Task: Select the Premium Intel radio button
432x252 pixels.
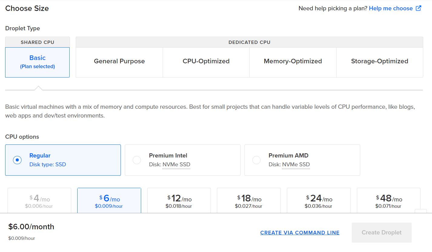Action: (x=137, y=160)
